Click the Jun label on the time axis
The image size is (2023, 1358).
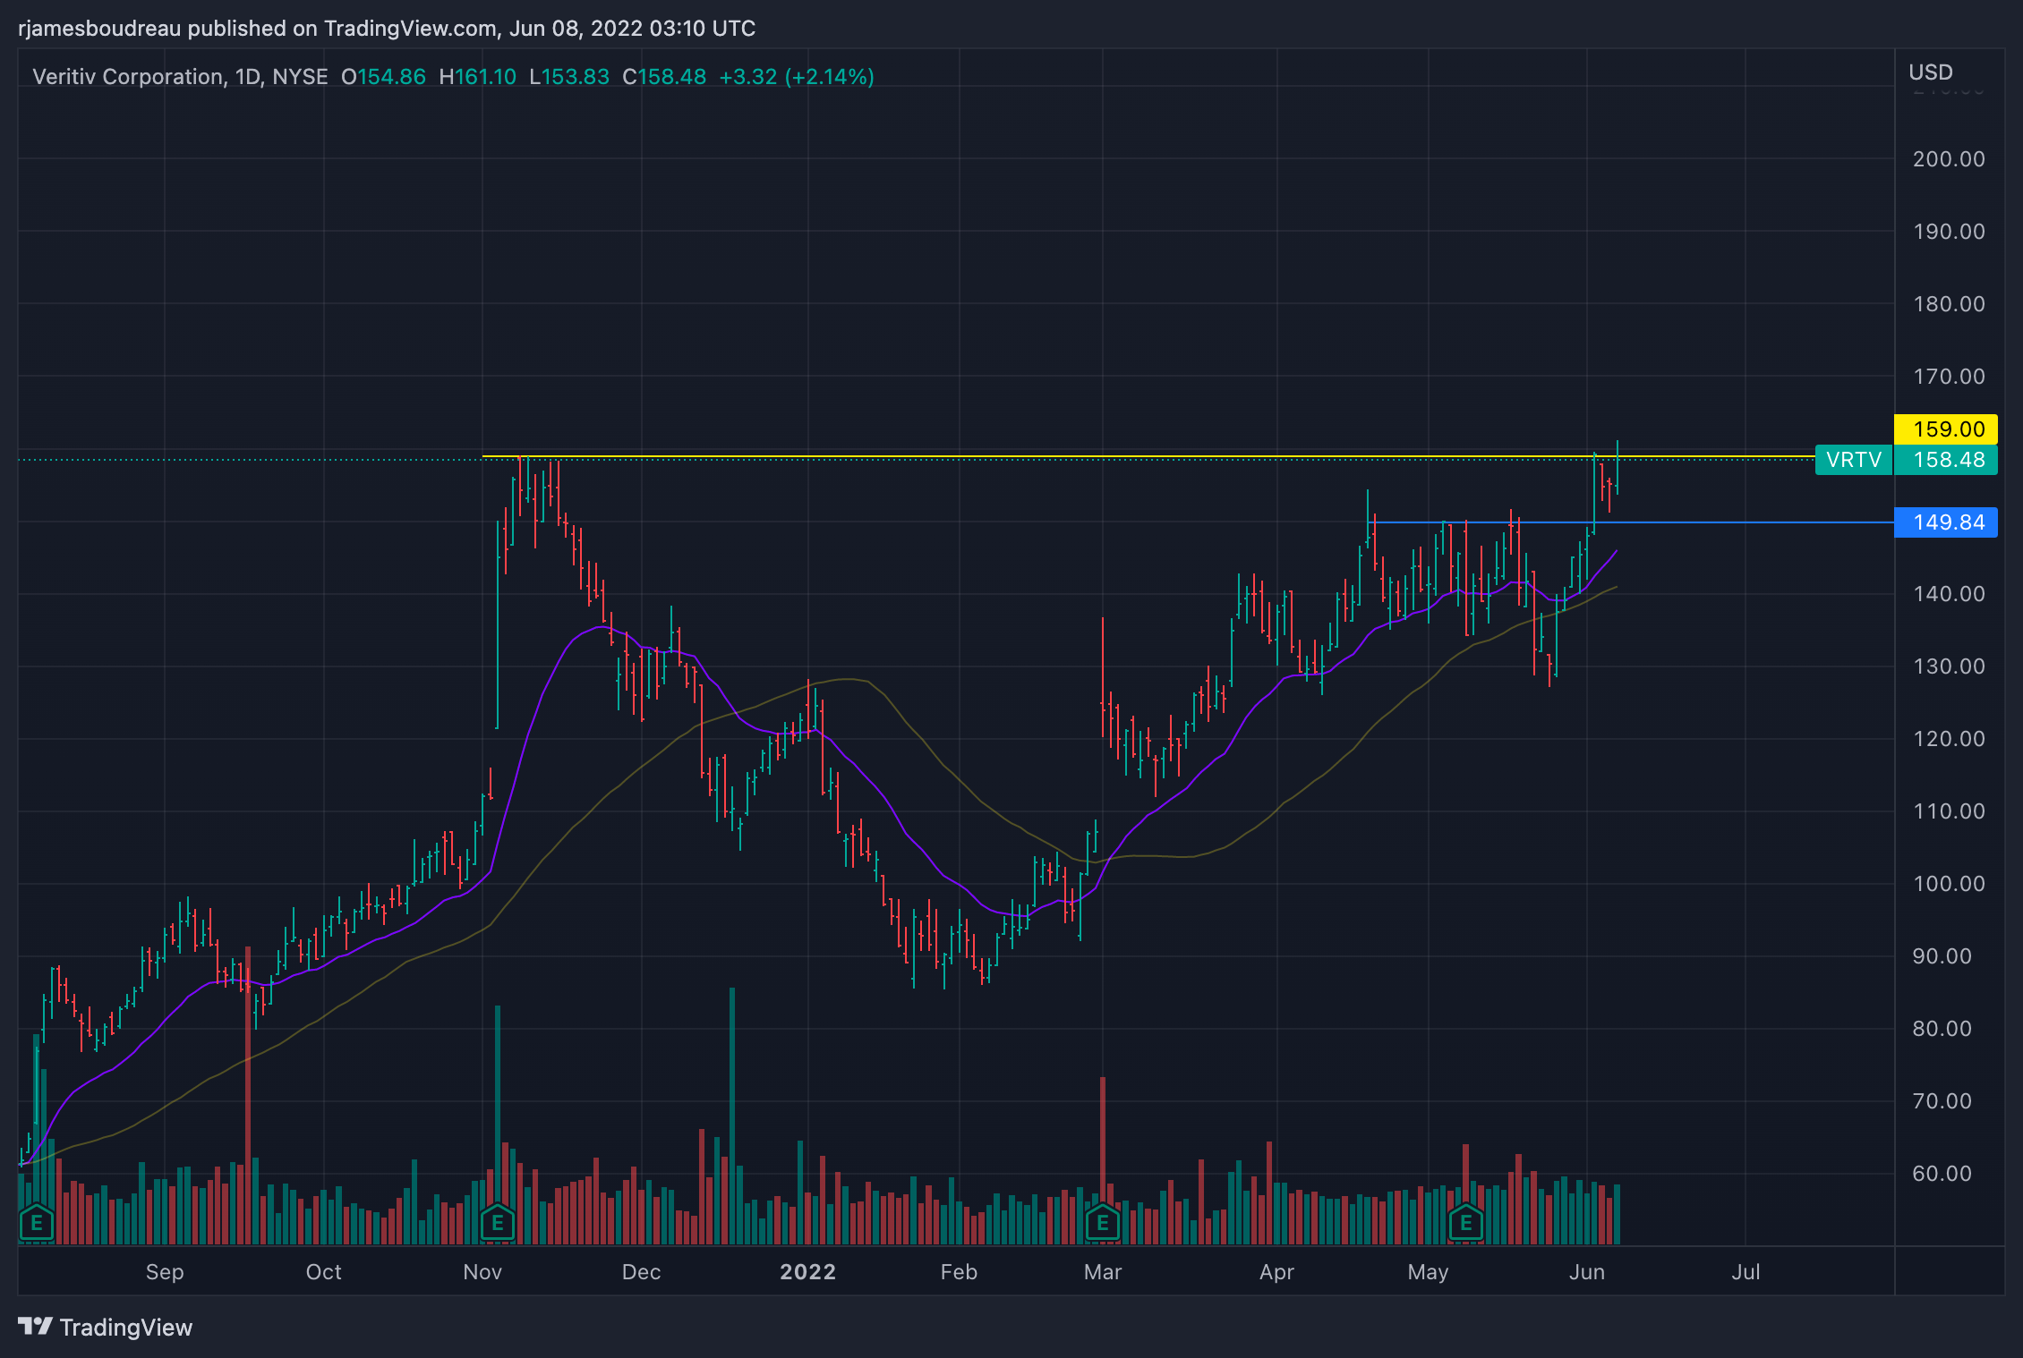click(1586, 1272)
